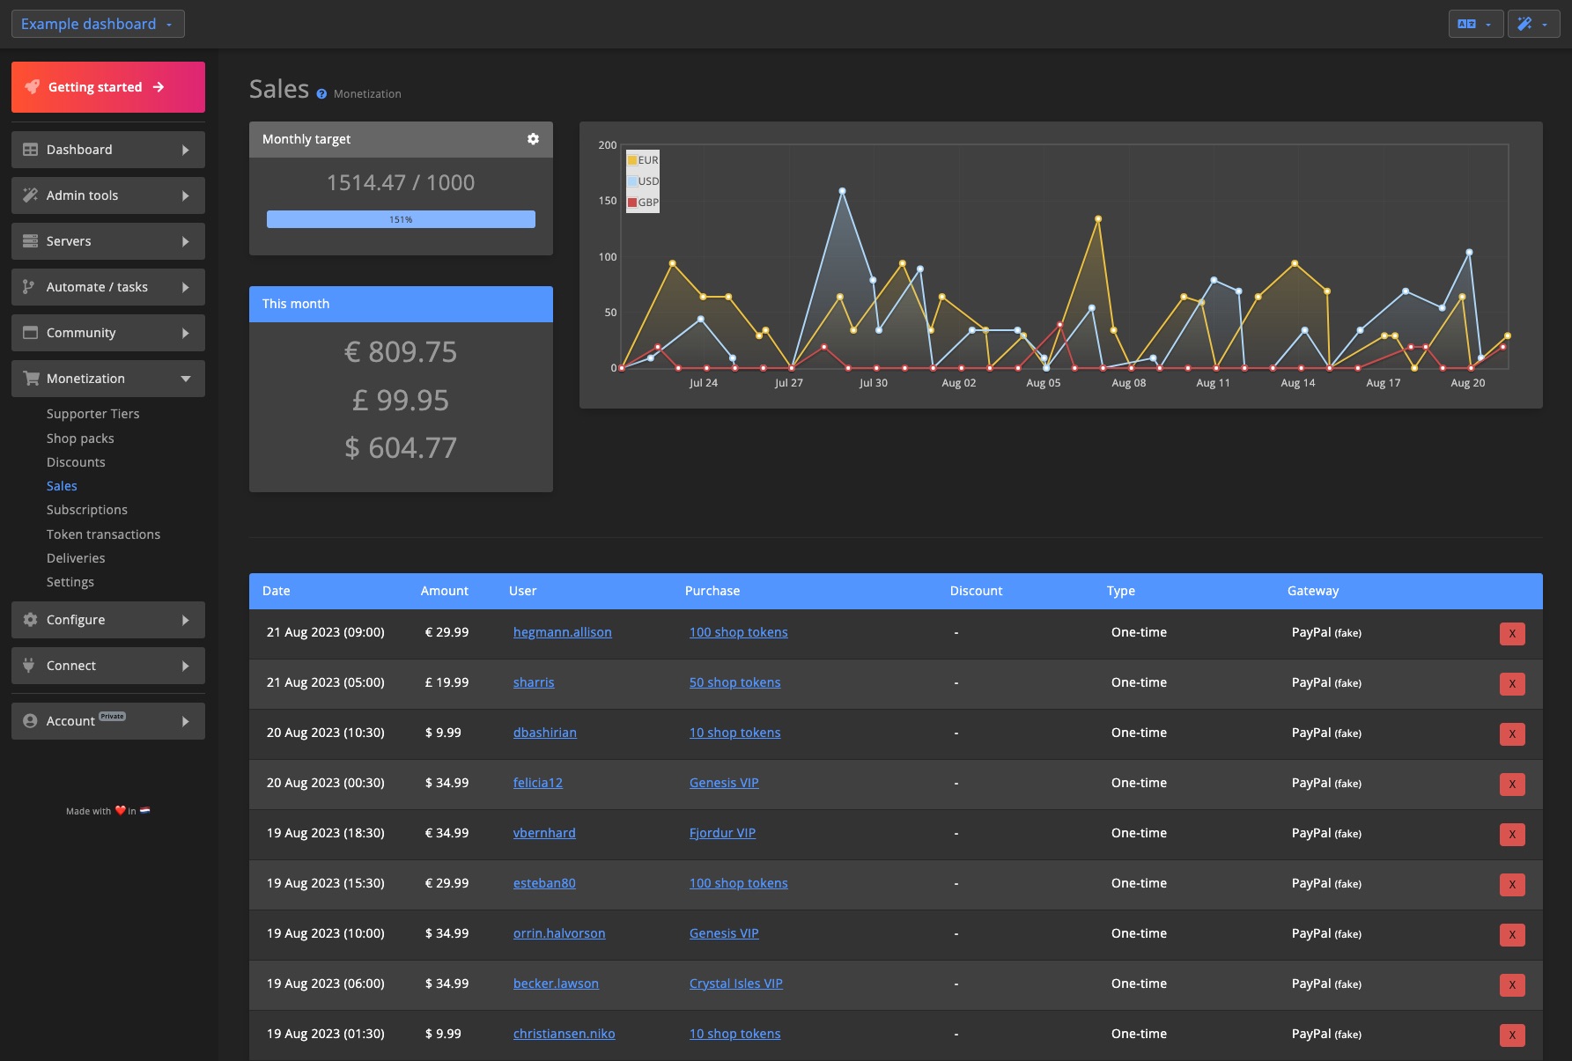Toggle EUR series in chart legend
1572x1061 pixels.
tap(642, 160)
